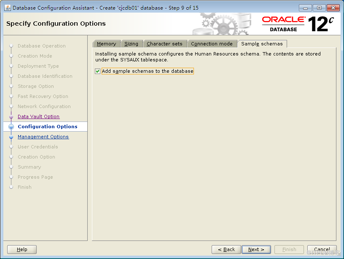The width and height of the screenshot is (344, 259).
Task: Click the Fast Recovery Option step text
Action: (43, 96)
